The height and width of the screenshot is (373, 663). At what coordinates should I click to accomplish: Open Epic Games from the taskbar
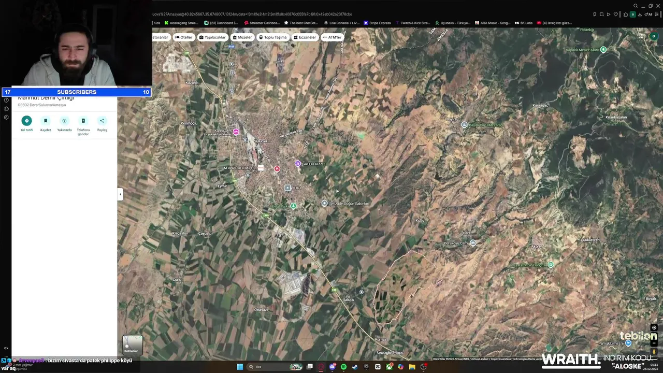366,367
